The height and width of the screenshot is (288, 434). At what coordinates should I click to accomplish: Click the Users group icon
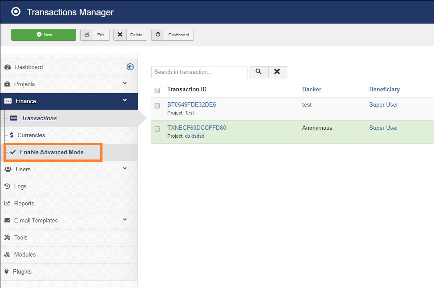[8, 169]
